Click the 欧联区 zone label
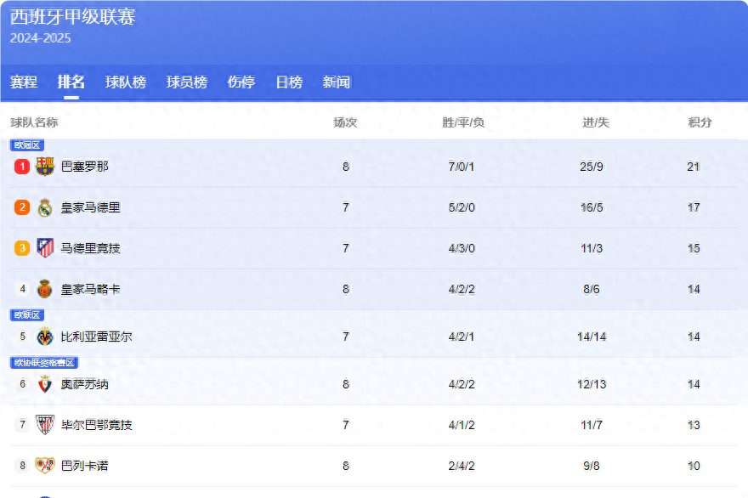 [x=27, y=314]
